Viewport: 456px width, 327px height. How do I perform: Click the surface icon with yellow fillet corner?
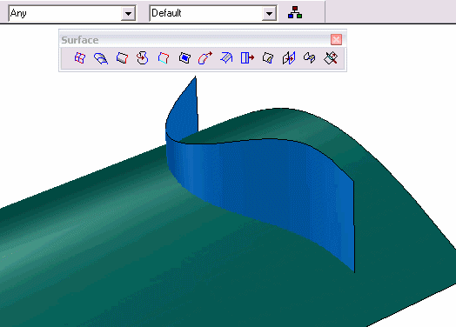point(268,58)
